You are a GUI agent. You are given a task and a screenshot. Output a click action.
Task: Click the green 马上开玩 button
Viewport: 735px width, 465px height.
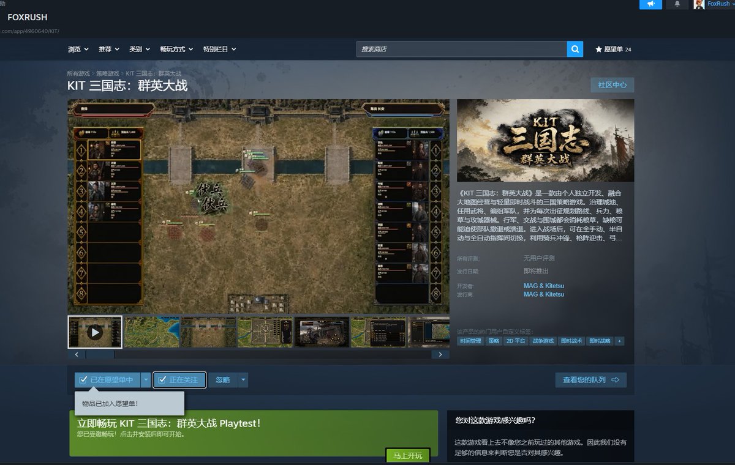[x=408, y=456]
